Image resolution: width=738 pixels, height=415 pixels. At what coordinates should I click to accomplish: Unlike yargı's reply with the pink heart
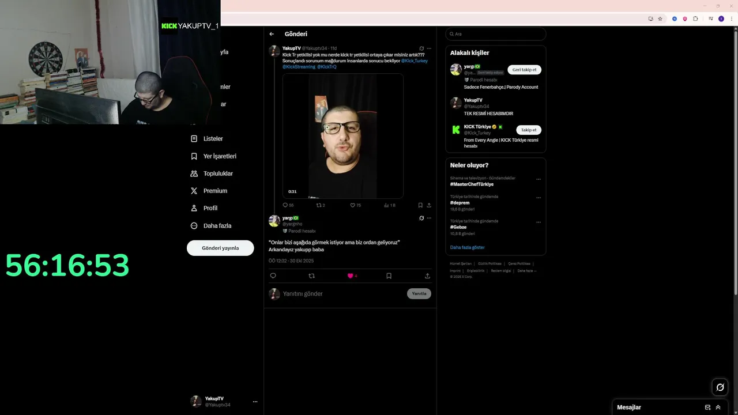click(350, 276)
